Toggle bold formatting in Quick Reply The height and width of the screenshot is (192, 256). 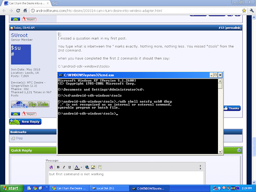click(x=58, y=167)
